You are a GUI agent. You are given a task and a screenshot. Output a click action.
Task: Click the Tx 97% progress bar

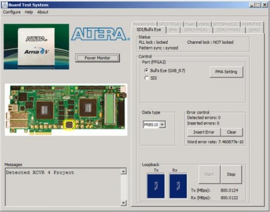click(156, 186)
